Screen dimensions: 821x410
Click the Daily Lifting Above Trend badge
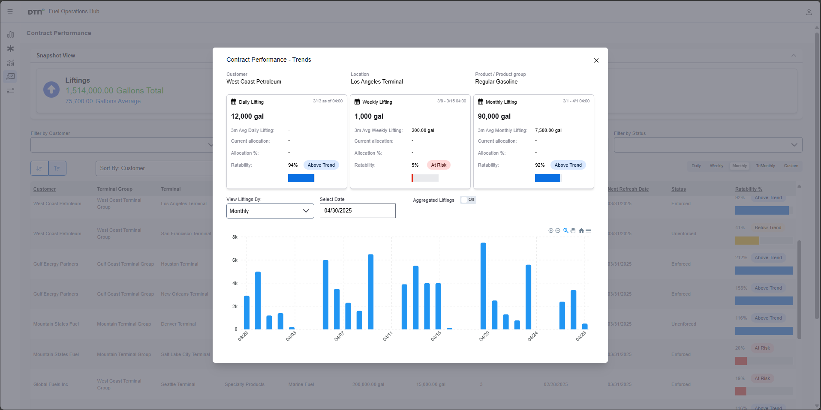pyautogui.click(x=321, y=165)
